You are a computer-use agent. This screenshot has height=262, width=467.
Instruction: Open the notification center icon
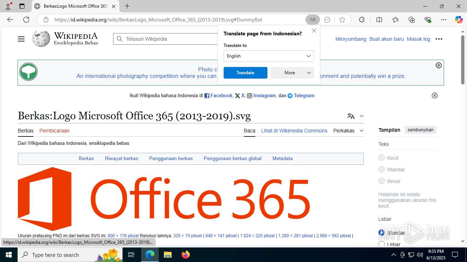tap(455, 255)
